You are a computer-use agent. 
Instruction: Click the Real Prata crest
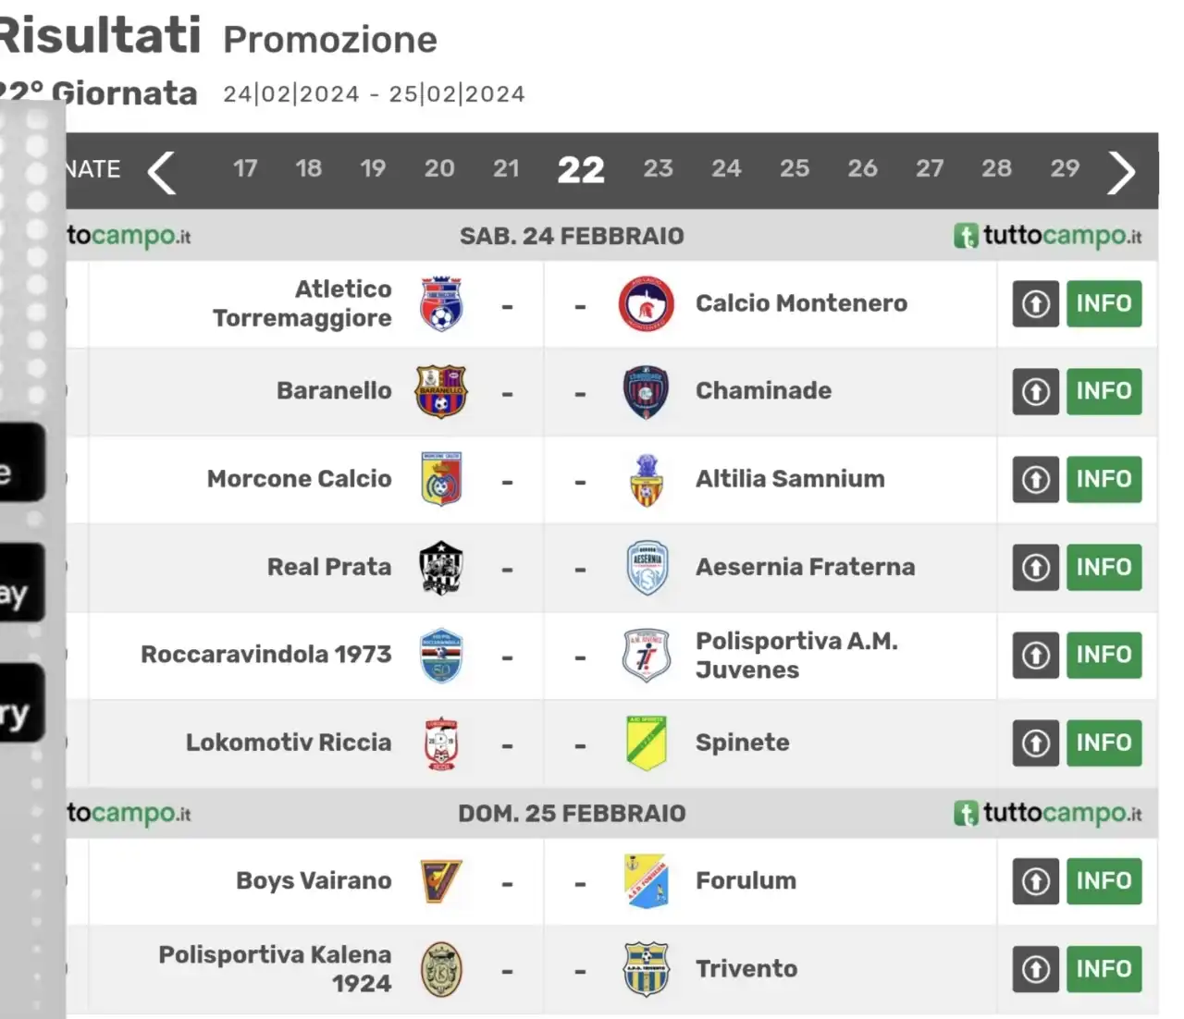441,567
